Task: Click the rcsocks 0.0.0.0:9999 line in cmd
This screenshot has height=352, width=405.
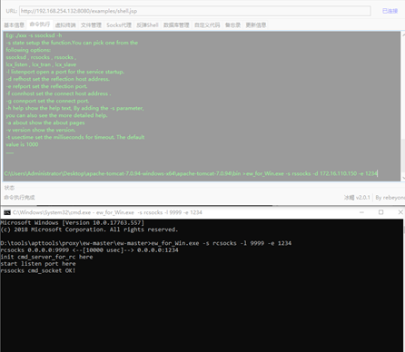Action: click(89, 250)
